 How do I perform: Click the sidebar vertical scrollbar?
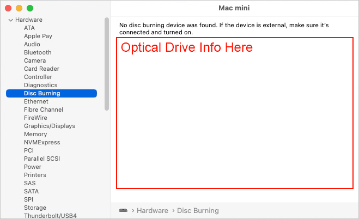(x=106, y=63)
